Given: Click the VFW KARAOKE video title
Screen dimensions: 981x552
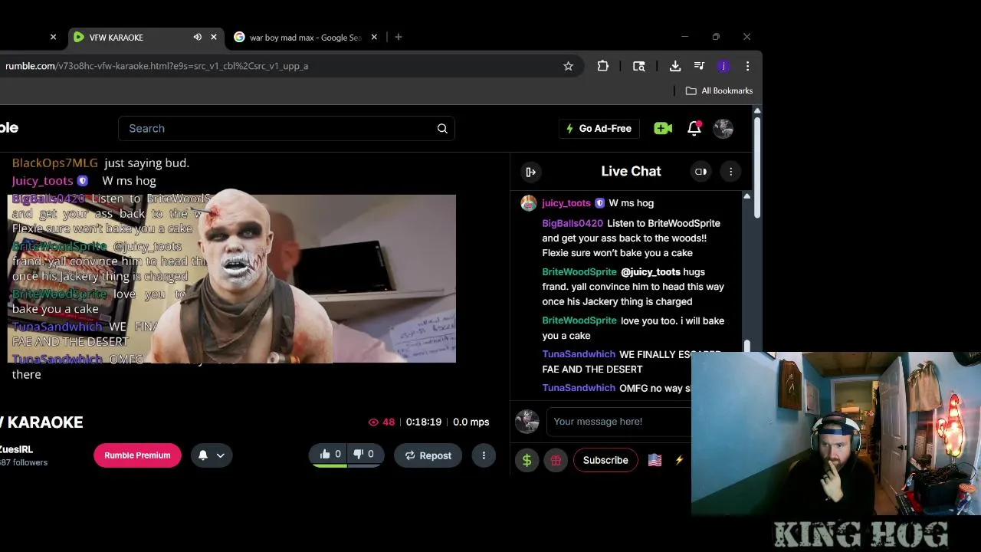Looking at the screenshot, I should click(x=41, y=422).
